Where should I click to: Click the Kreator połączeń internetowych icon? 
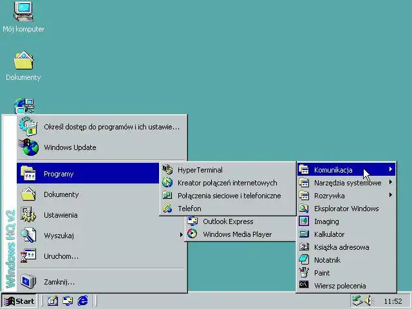pyautogui.click(x=167, y=182)
